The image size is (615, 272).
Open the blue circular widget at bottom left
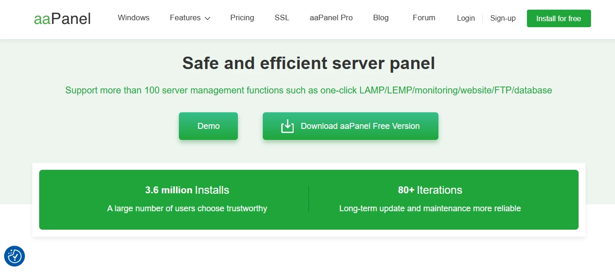pyautogui.click(x=16, y=256)
